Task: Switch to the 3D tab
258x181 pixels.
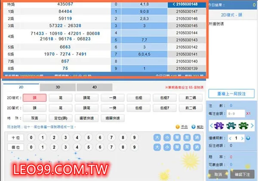Action: tap(58, 87)
